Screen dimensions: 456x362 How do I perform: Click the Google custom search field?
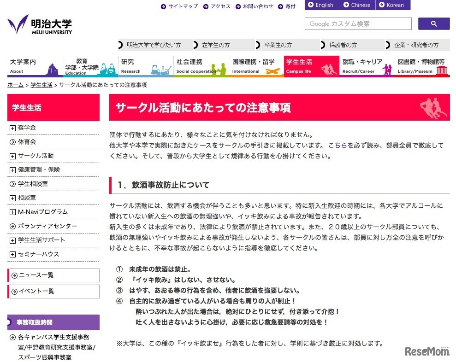[x=357, y=23]
